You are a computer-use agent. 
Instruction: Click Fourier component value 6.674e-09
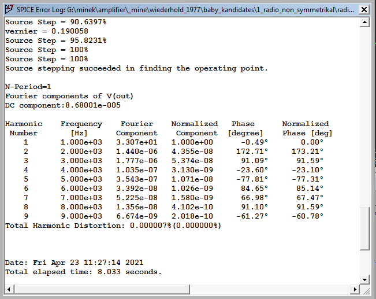[137, 216]
